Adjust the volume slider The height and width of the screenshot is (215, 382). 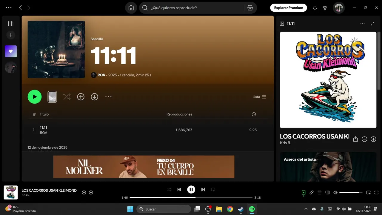pos(351,193)
